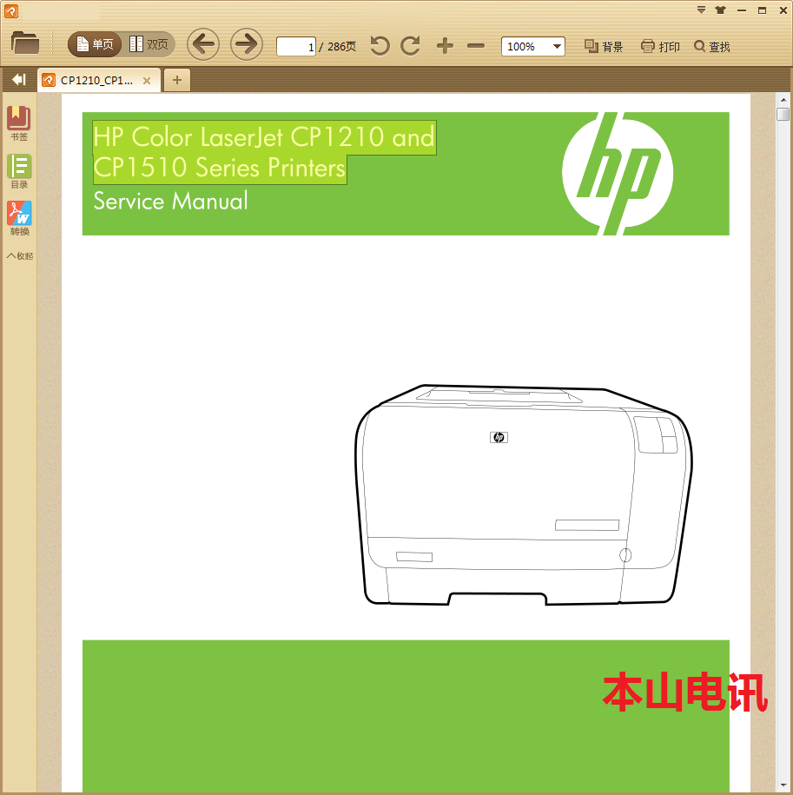Minimize the PDF reader window
The width and height of the screenshot is (793, 795).
[742, 10]
